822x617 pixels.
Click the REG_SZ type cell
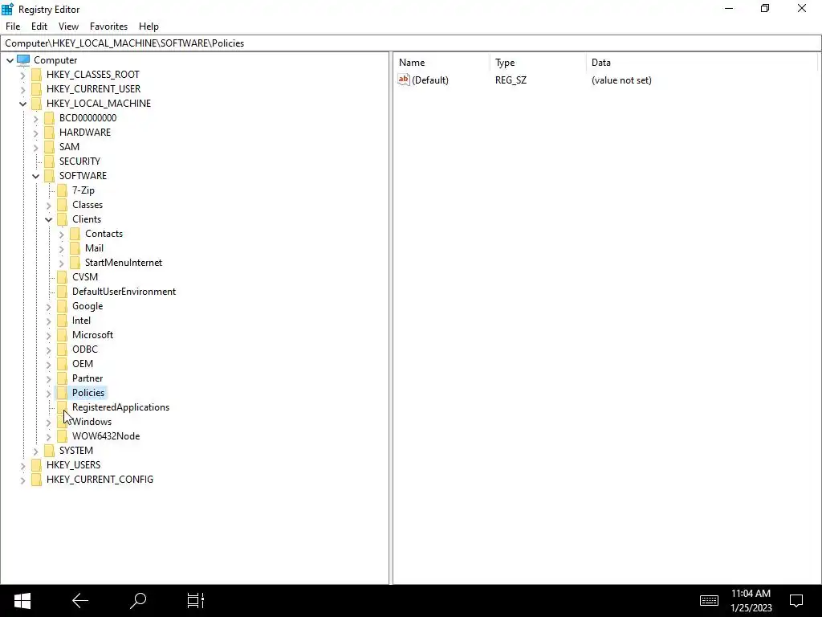(x=511, y=80)
